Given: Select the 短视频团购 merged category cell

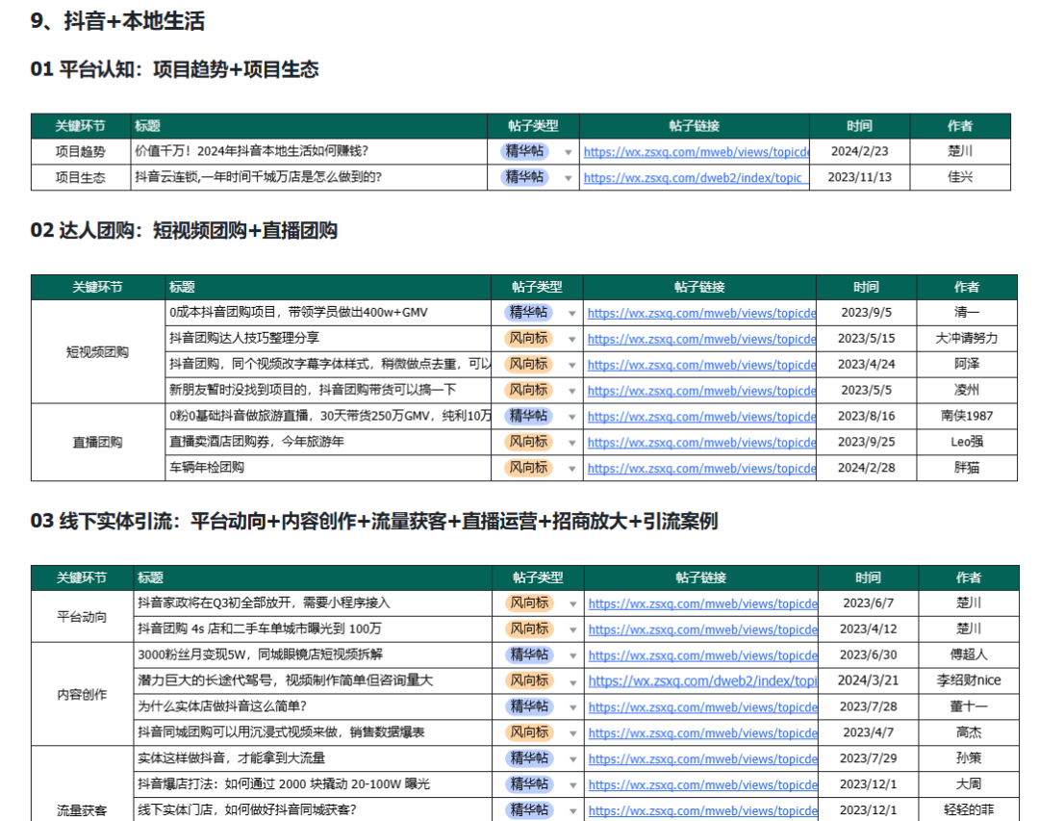Looking at the screenshot, I should (x=97, y=351).
